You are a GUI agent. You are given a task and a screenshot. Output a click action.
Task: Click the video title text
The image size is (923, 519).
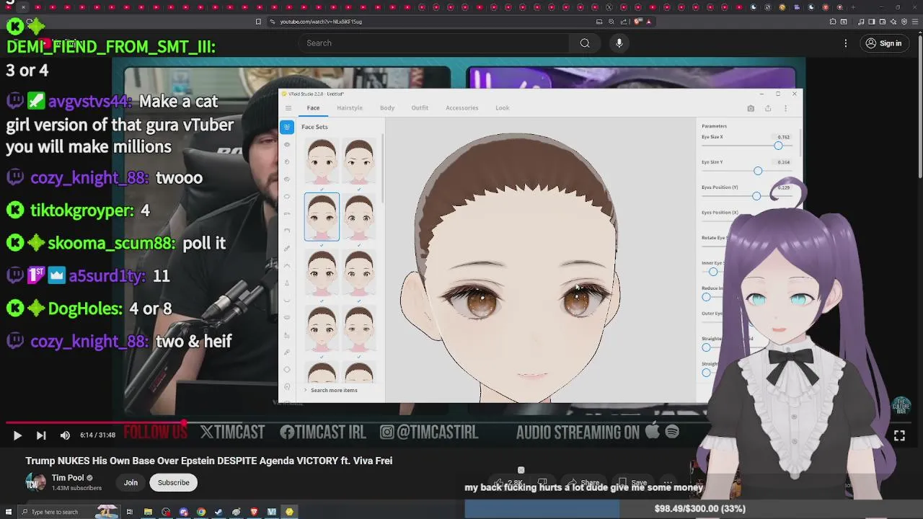[209, 461]
